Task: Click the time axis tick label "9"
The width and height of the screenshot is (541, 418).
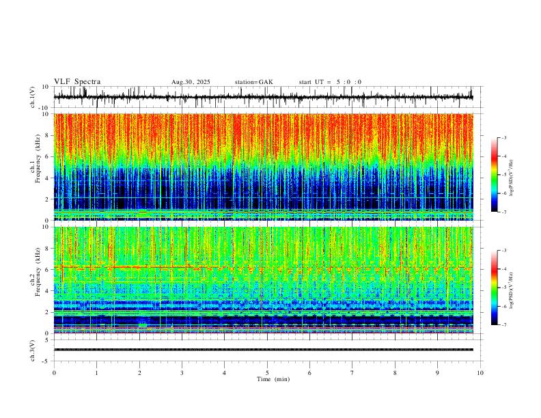Action: click(x=437, y=373)
